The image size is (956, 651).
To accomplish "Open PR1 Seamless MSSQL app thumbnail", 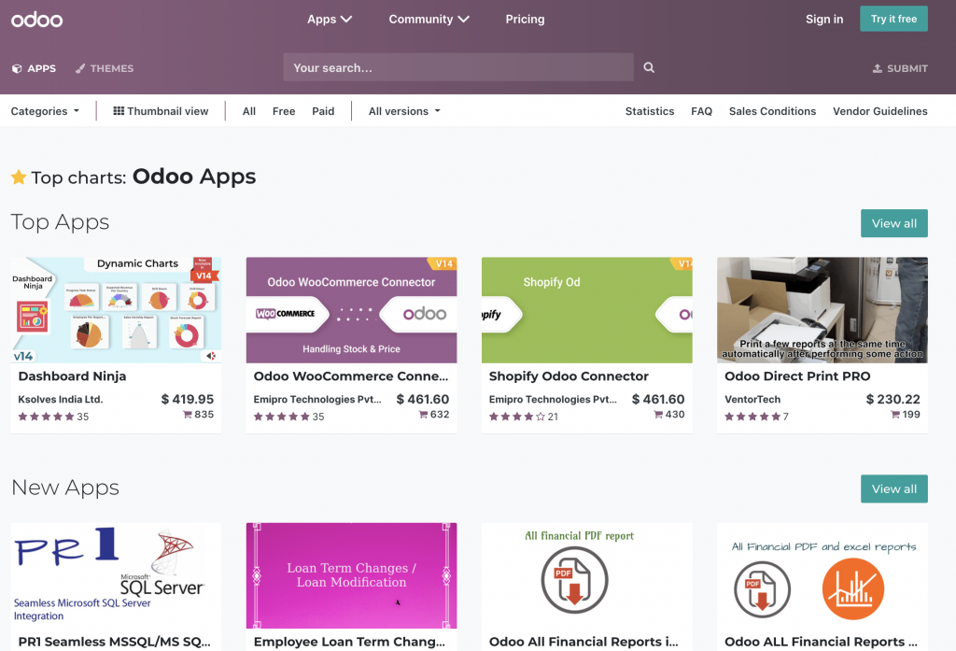I will [x=116, y=575].
